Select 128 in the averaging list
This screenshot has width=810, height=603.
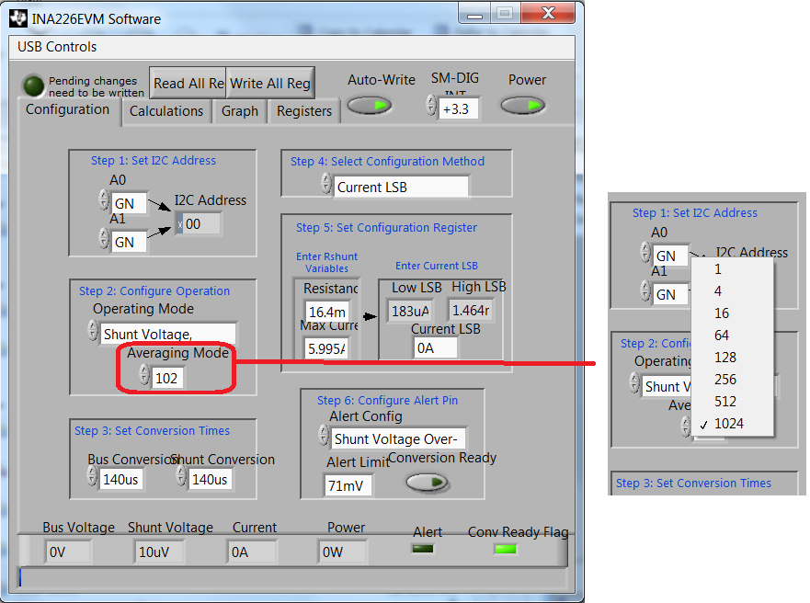[x=733, y=358]
